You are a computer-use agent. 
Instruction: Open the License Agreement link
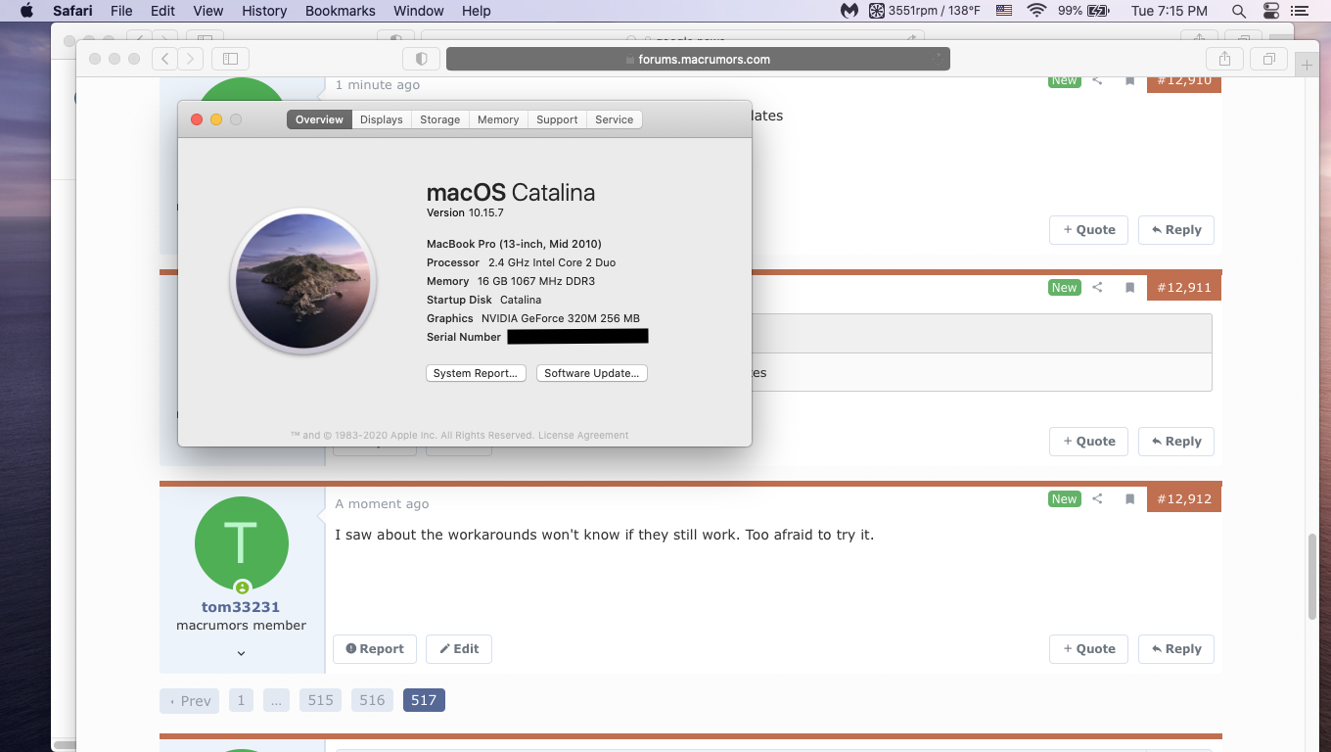[583, 435]
